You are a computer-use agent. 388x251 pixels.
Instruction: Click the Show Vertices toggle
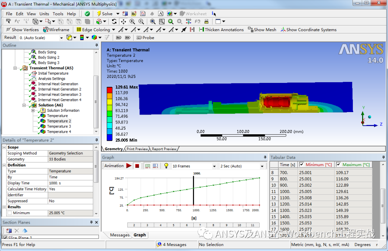(x=23, y=30)
